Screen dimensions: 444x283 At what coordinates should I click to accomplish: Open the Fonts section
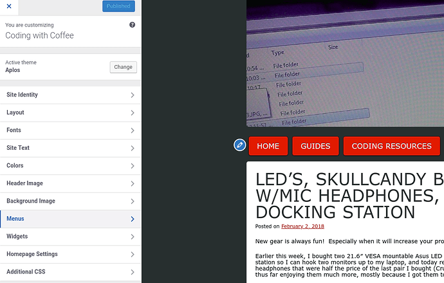tap(71, 130)
